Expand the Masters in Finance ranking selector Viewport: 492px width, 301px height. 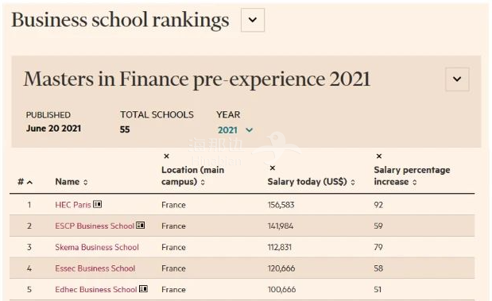click(x=457, y=79)
